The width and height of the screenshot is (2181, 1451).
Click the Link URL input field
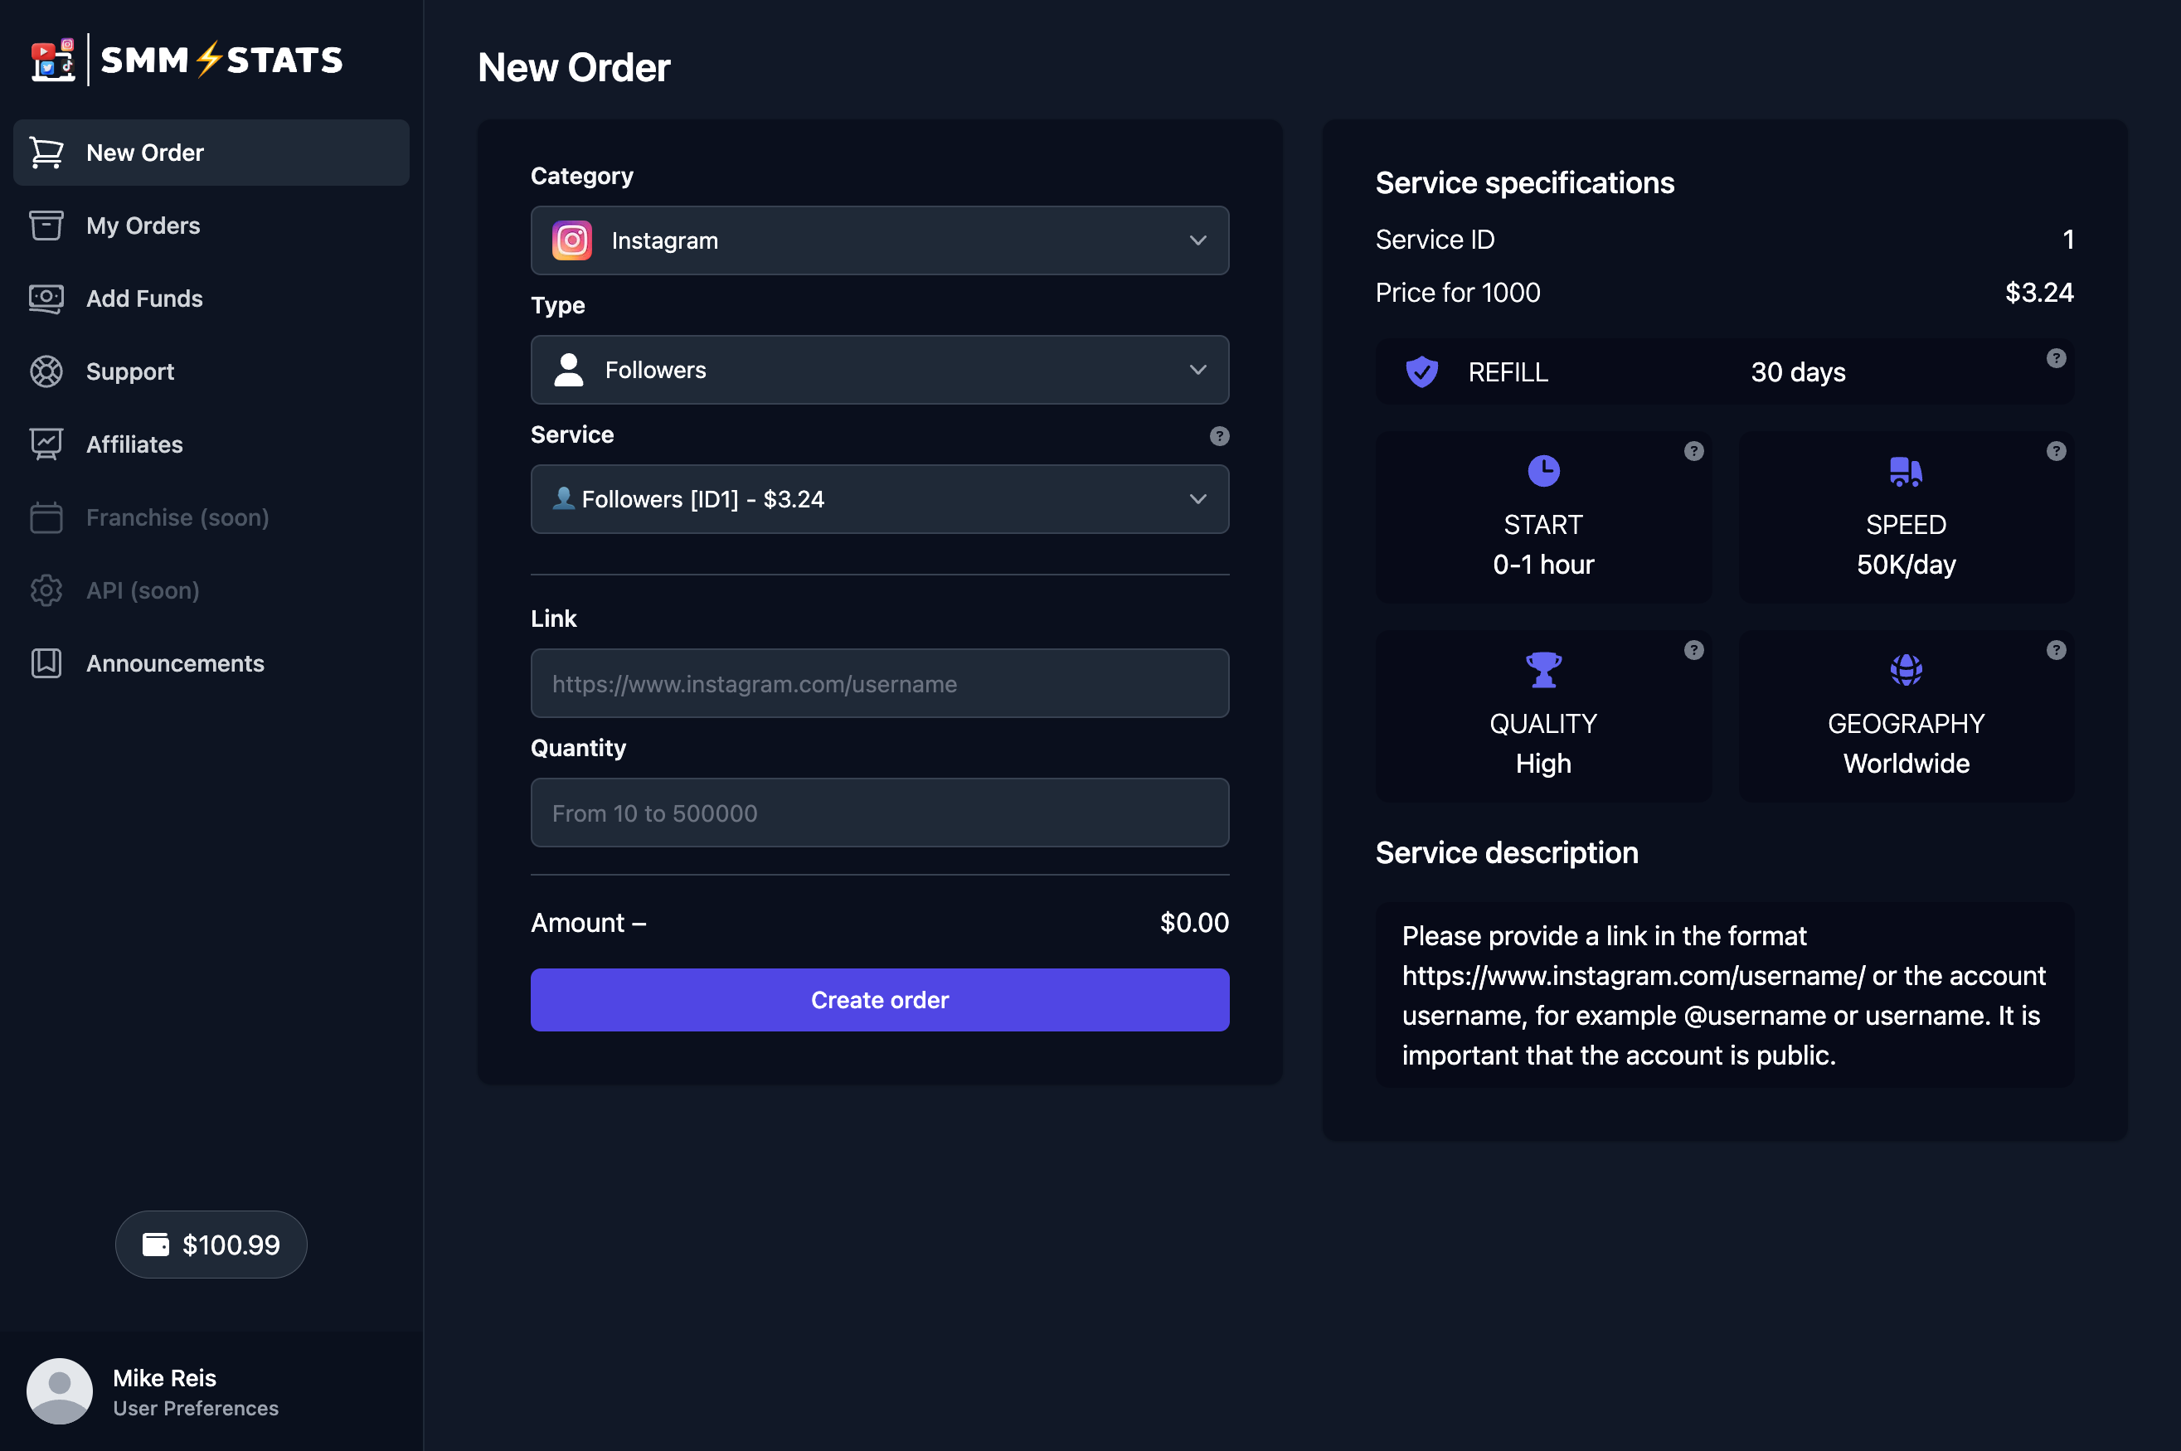pos(879,683)
